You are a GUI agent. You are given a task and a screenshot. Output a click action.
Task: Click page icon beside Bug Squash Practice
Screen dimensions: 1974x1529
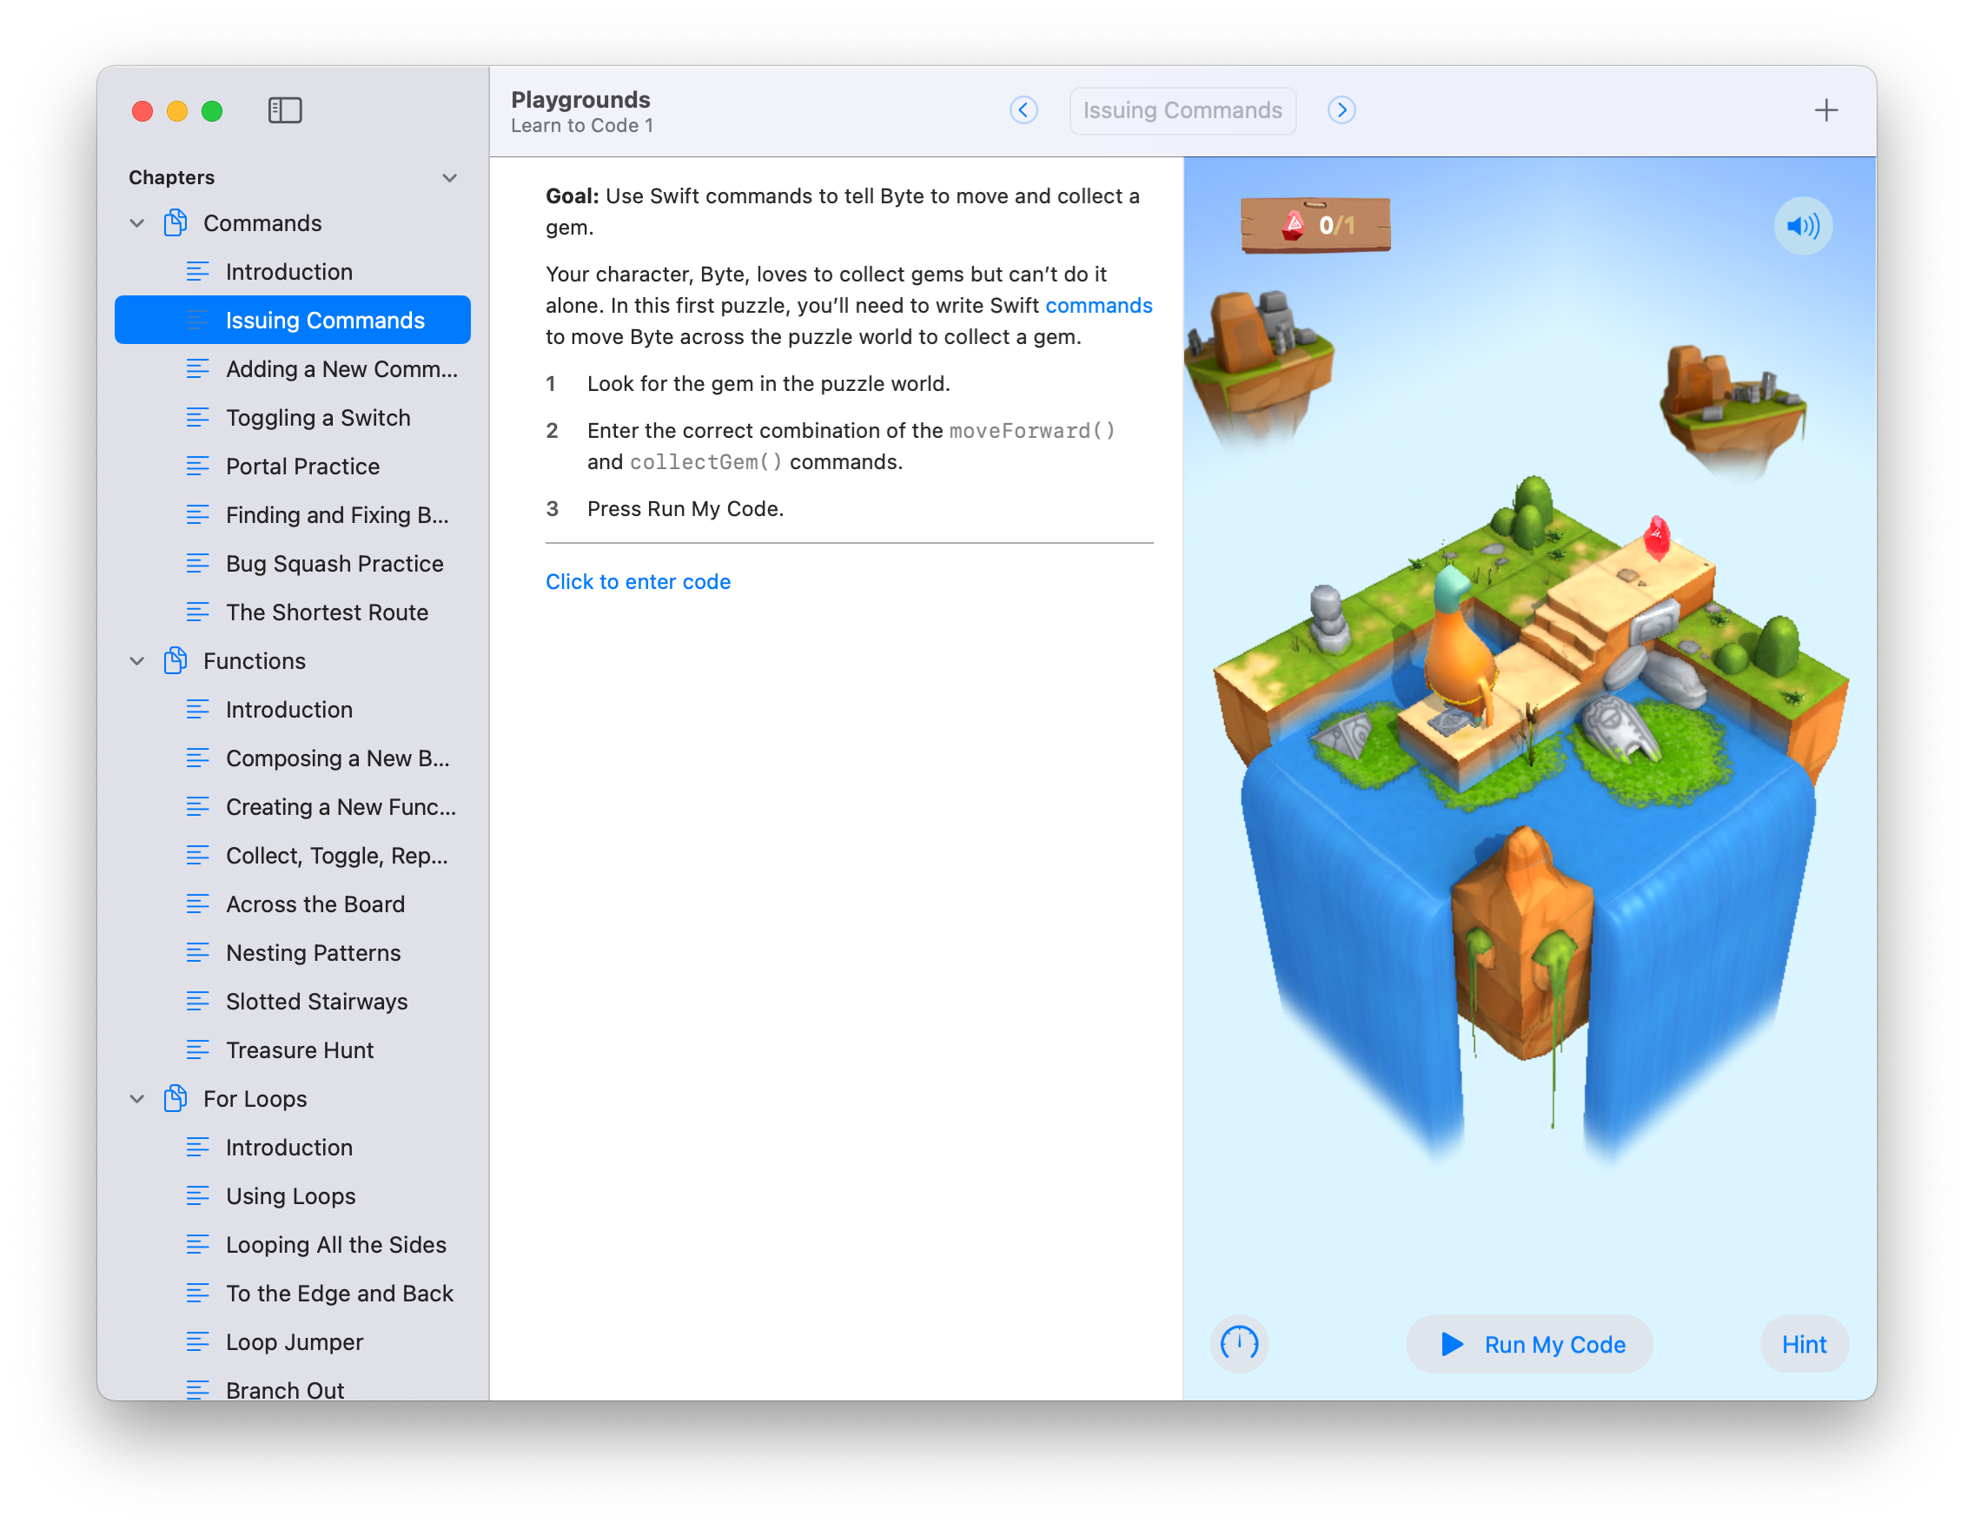coord(197,563)
